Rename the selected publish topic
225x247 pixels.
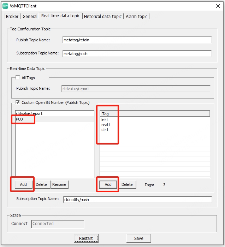coord(59,184)
